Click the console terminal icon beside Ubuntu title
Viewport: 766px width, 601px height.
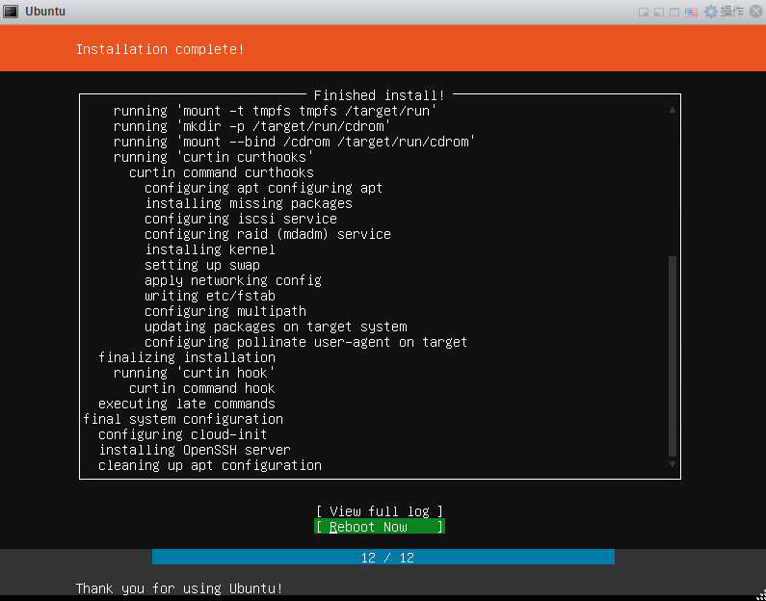pyautogui.click(x=12, y=12)
